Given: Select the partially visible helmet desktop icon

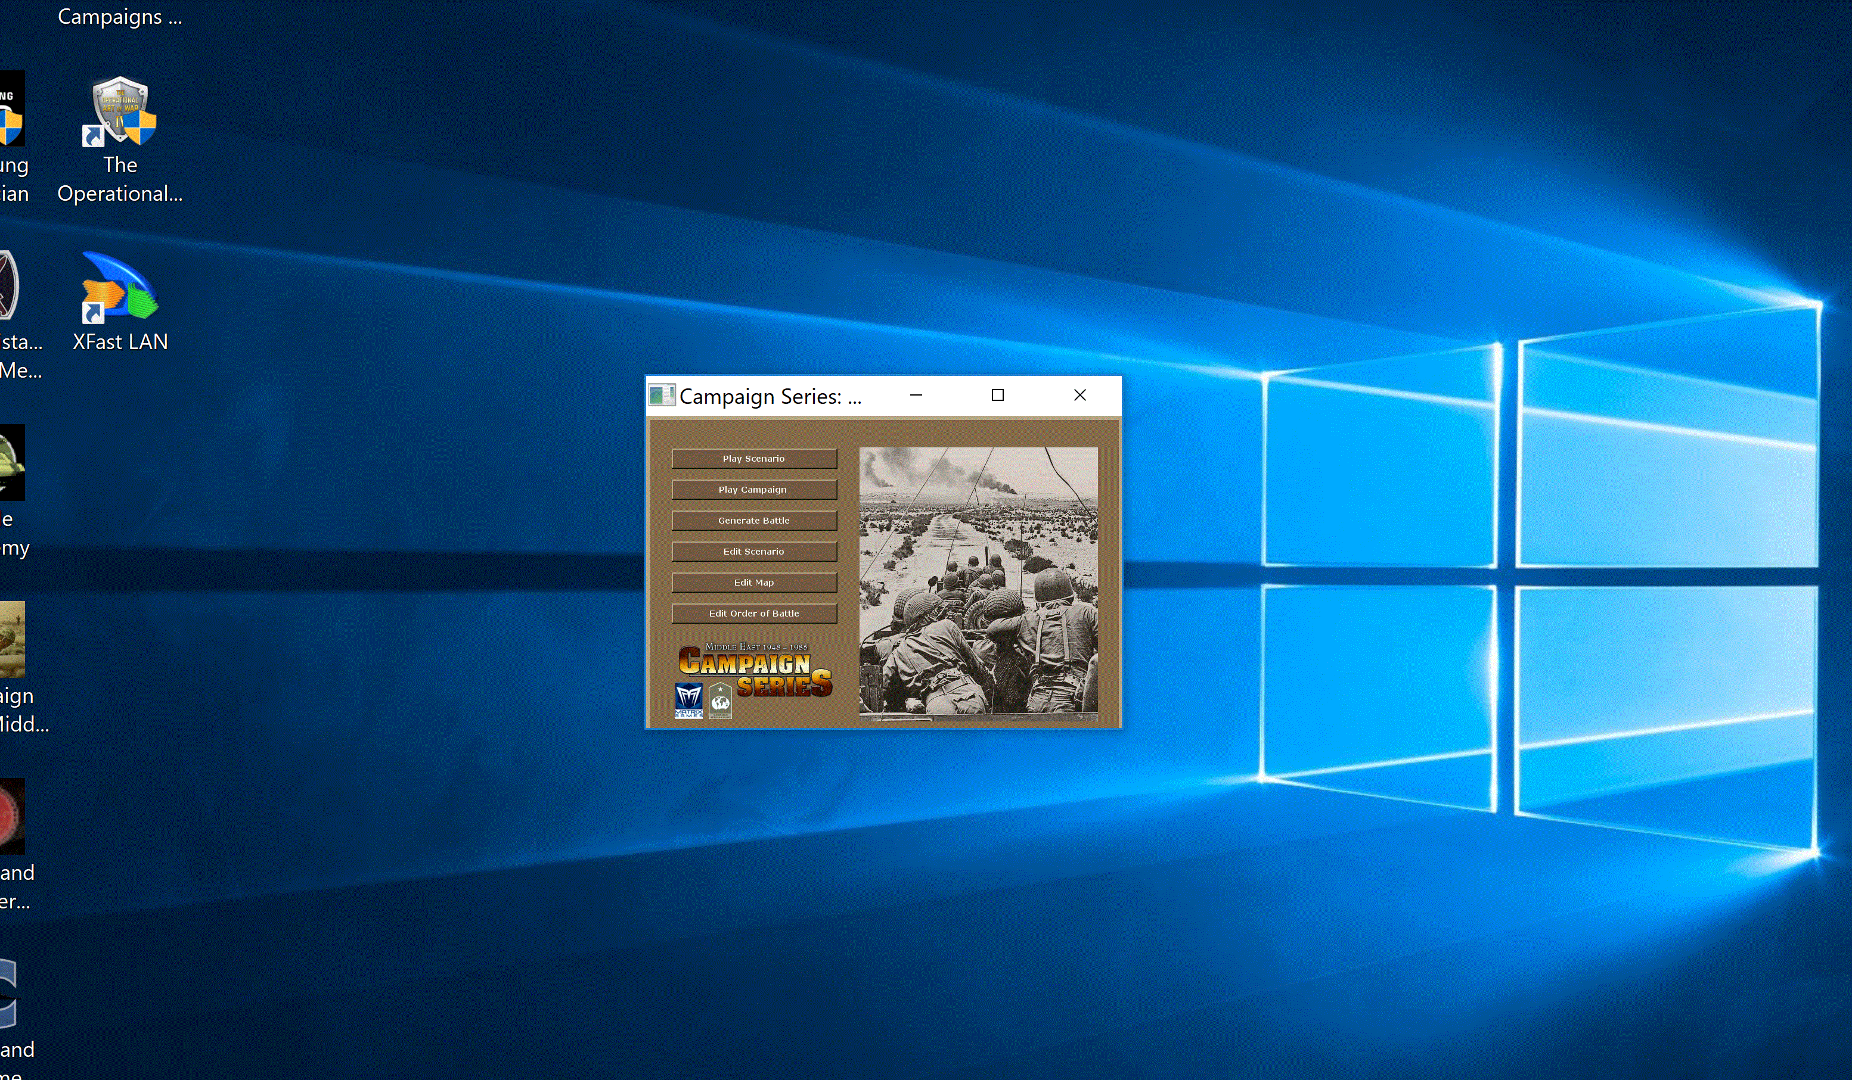Looking at the screenshot, I should [x=12, y=462].
